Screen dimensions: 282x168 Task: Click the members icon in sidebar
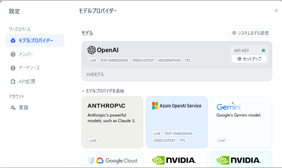click(13, 54)
